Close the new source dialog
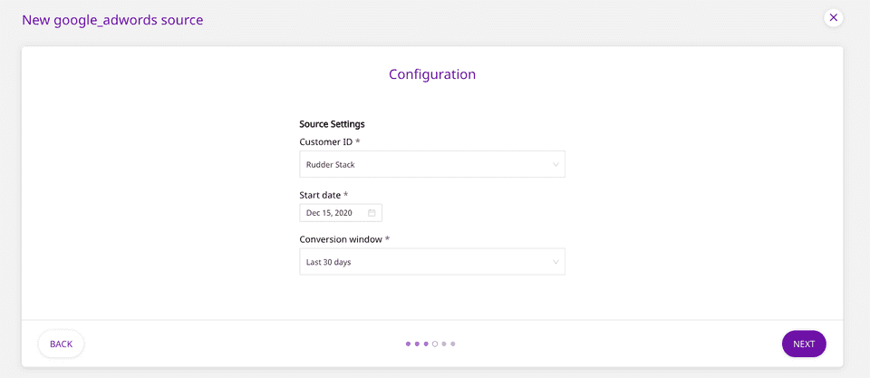870x378 pixels. 834,17
